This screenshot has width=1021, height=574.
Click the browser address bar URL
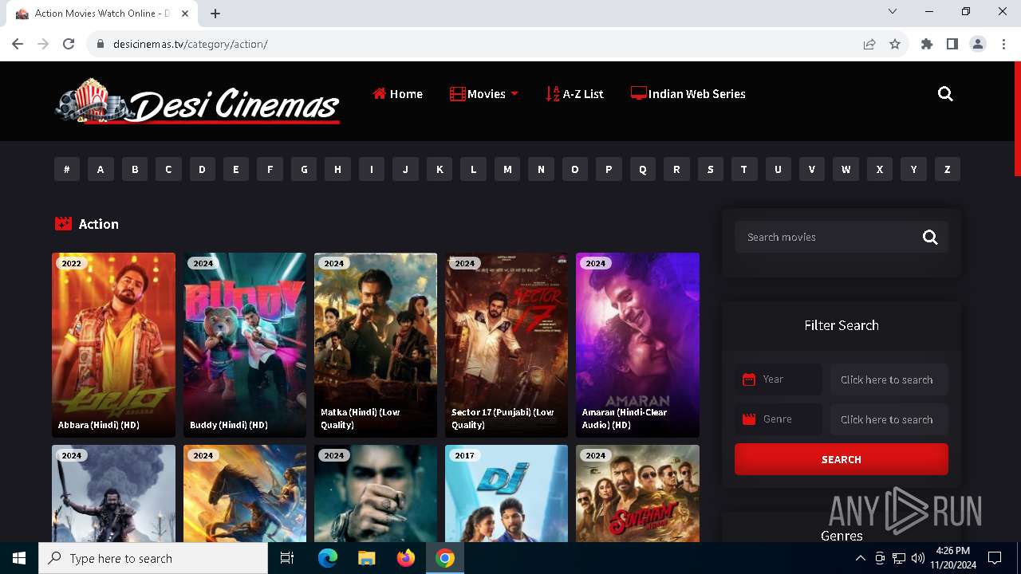[x=191, y=44]
